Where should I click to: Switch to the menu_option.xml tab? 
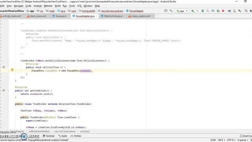click(x=141, y=16)
